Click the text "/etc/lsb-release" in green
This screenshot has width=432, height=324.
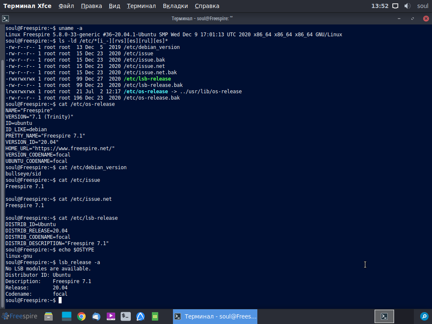[147, 79]
